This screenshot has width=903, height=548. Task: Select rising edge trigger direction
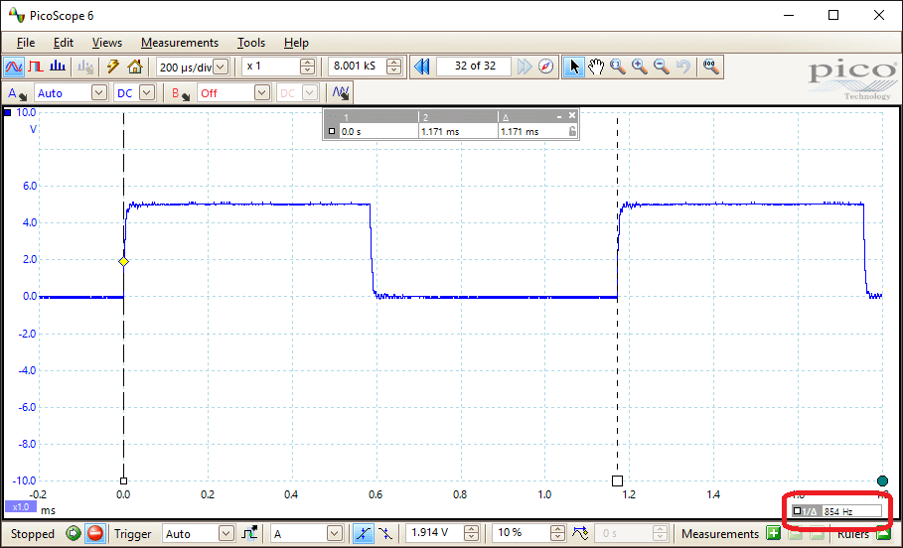364,533
